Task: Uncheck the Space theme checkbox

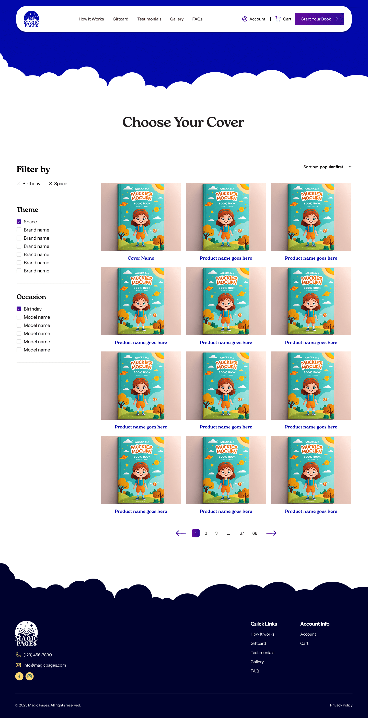Action: click(x=19, y=222)
